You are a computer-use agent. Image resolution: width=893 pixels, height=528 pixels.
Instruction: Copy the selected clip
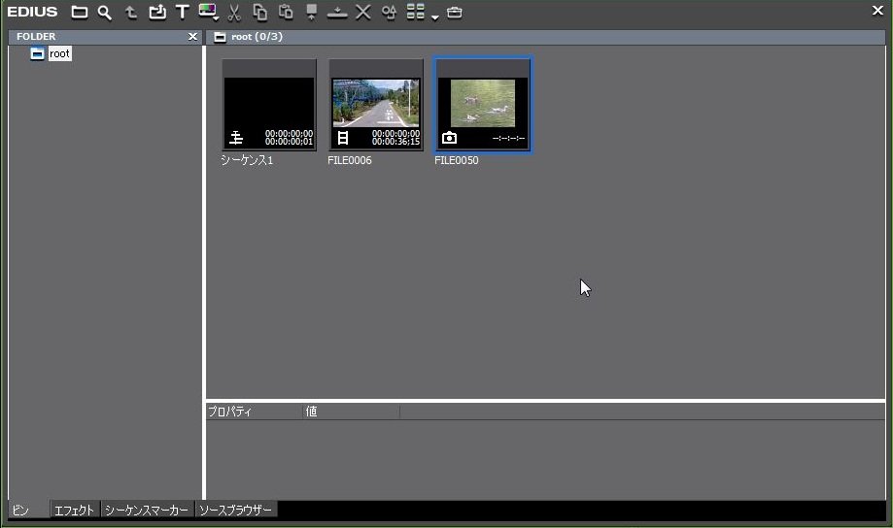[259, 12]
